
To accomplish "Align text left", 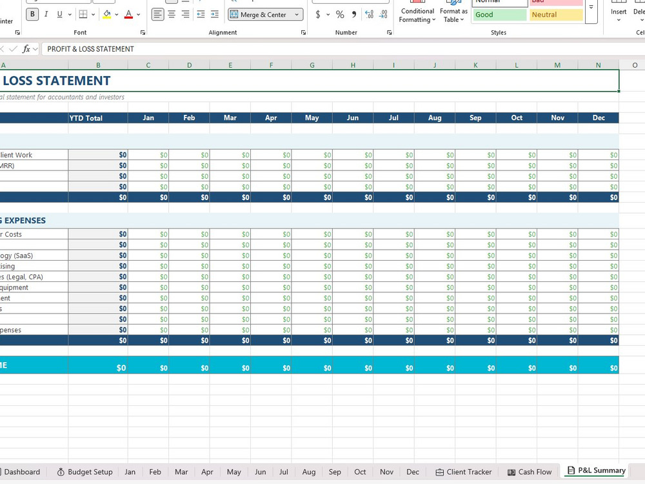I will (x=157, y=14).
